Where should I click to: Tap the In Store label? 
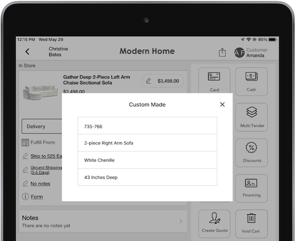(27, 66)
